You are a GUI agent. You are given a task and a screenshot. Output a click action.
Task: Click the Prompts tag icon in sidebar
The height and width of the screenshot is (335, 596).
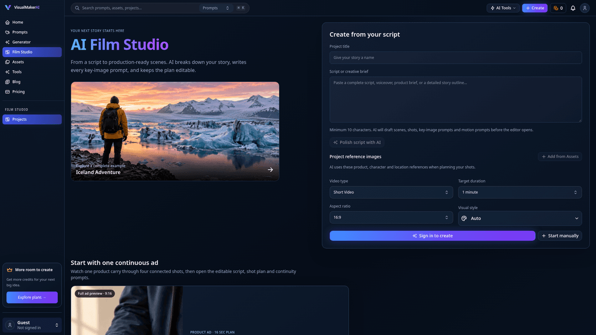tap(7, 32)
